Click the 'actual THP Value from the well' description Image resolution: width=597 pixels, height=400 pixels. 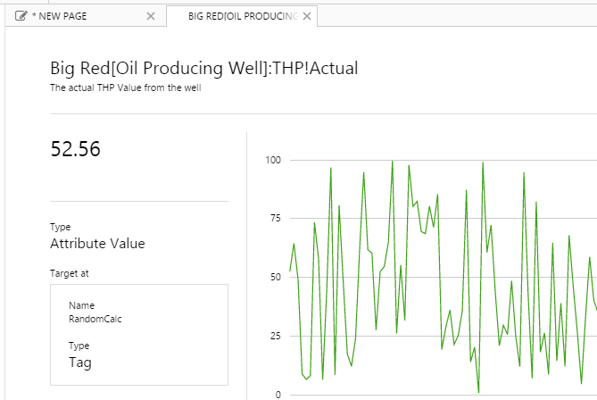(125, 87)
